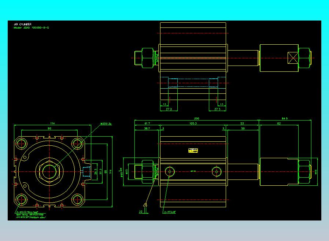Select the 'ø25' rod diameter label

click(126, 171)
